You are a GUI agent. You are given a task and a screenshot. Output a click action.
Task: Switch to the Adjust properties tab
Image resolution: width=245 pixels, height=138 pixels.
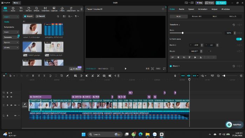coord(214,9)
